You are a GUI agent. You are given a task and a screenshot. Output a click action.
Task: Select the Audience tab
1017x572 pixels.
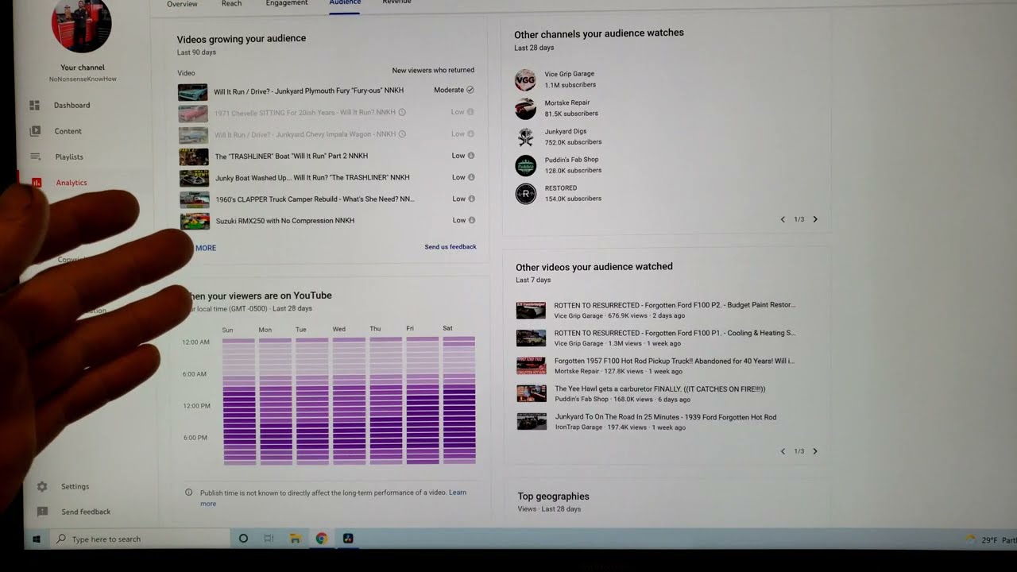tap(345, 3)
